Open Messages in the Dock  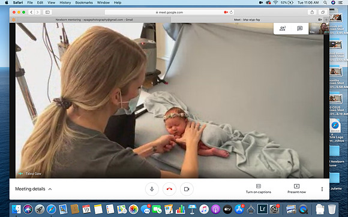tap(145, 209)
